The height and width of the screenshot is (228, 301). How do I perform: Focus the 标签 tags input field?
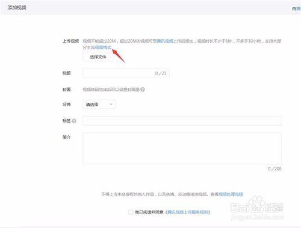pos(182,121)
